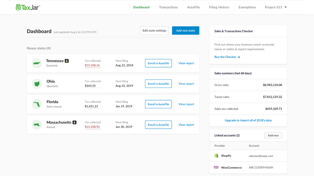Select the Florida state icon
314x176 pixels.
37,104
